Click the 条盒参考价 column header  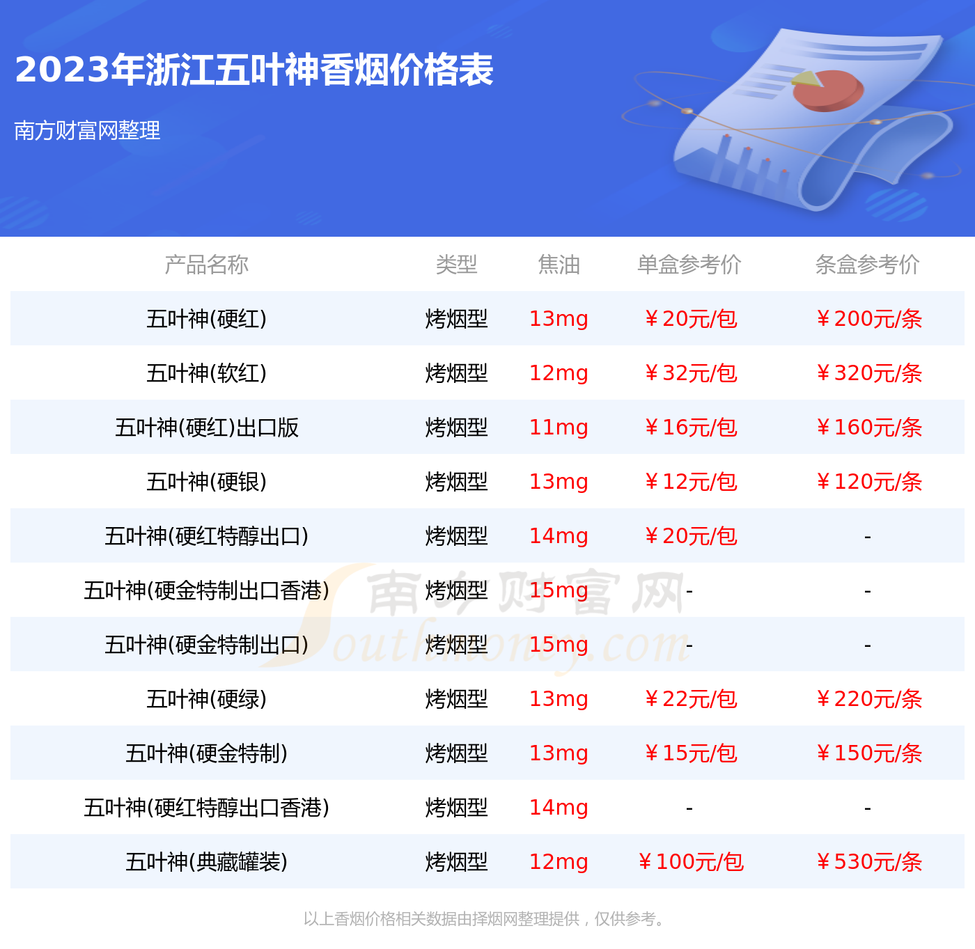(x=868, y=265)
